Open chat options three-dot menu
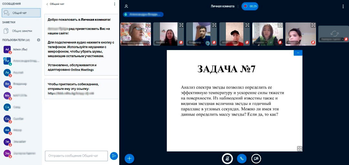This screenshot has width=349, height=165. [x=114, y=4]
